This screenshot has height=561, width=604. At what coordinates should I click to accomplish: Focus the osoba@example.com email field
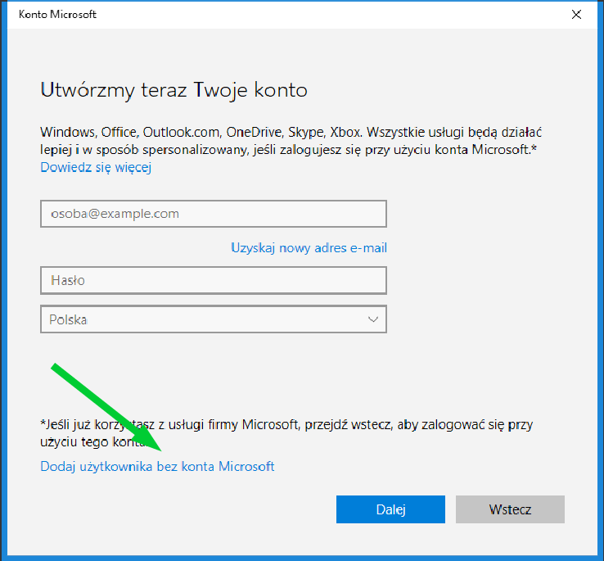coord(214,214)
